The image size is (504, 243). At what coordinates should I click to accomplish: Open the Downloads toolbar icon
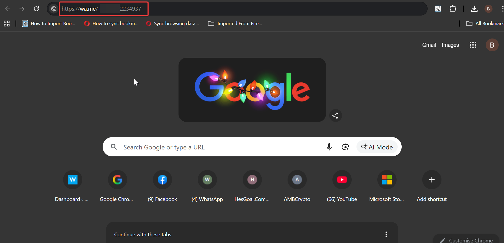(474, 9)
